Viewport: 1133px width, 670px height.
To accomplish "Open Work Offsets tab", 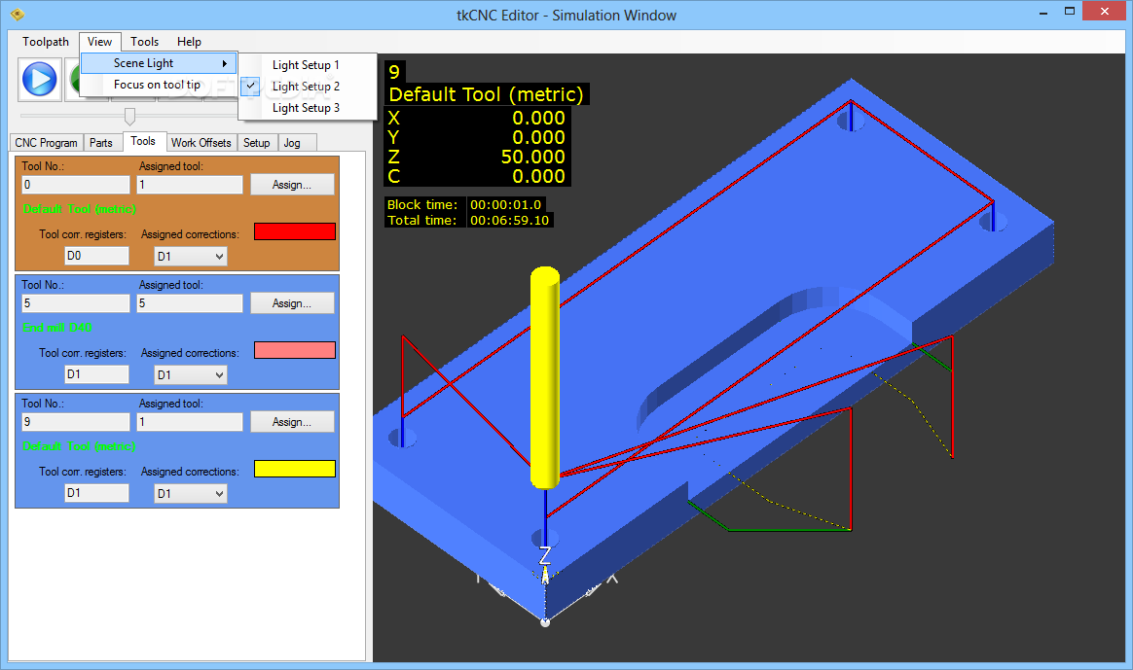I will coord(201,143).
